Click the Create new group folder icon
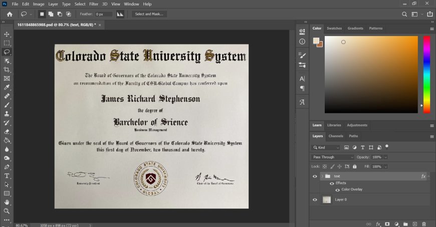This screenshot has height=227, width=436. 406,224
